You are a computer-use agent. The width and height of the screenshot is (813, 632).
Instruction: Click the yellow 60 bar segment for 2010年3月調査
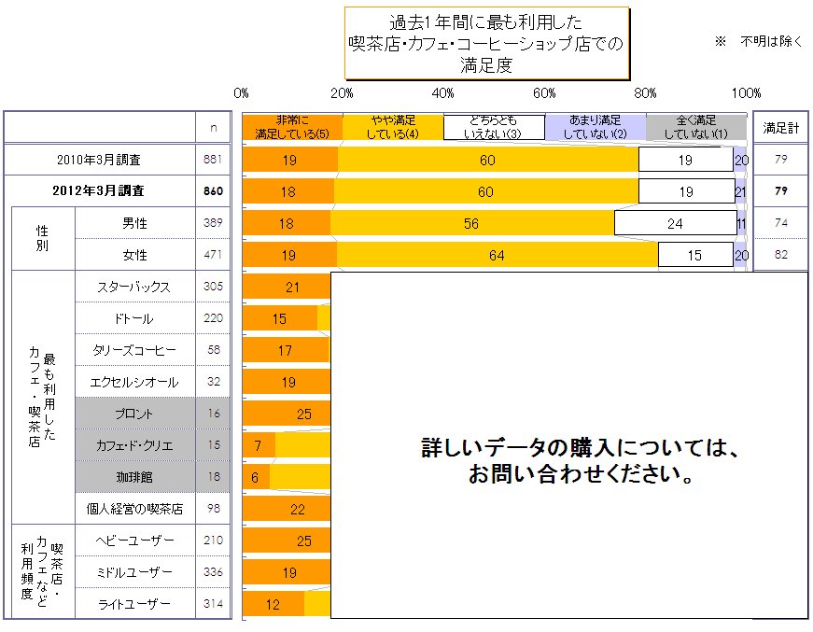488,160
